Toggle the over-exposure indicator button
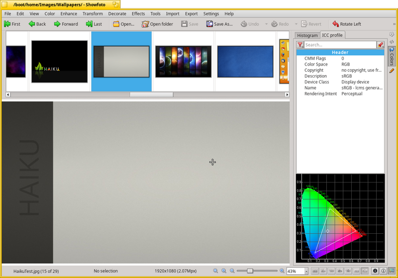The height and width of the screenshot is (278, 398). (383, 271)
